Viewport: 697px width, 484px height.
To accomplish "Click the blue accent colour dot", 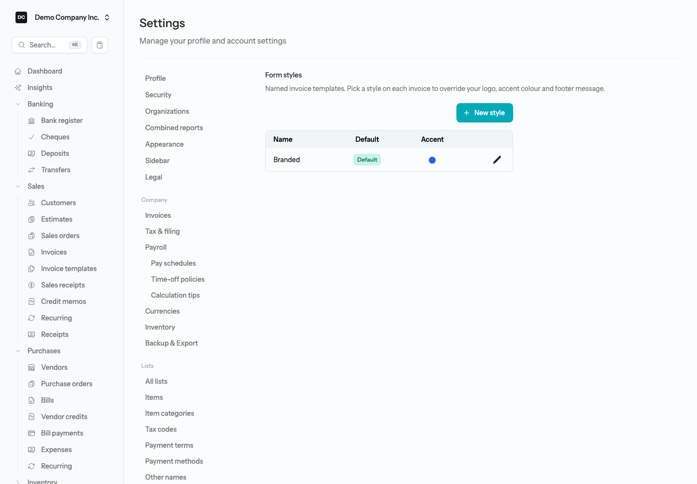I will [x=432, y=160].
